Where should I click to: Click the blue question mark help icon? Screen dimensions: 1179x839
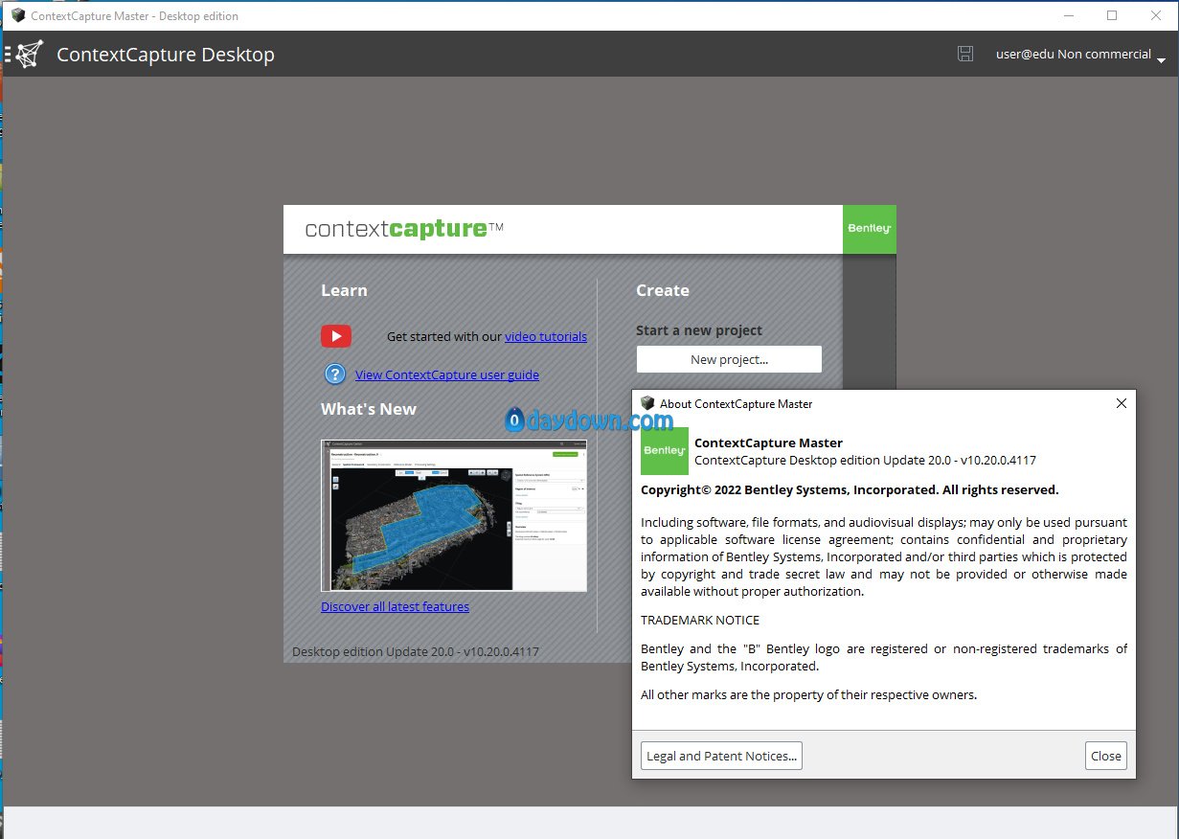pos(334,374)
